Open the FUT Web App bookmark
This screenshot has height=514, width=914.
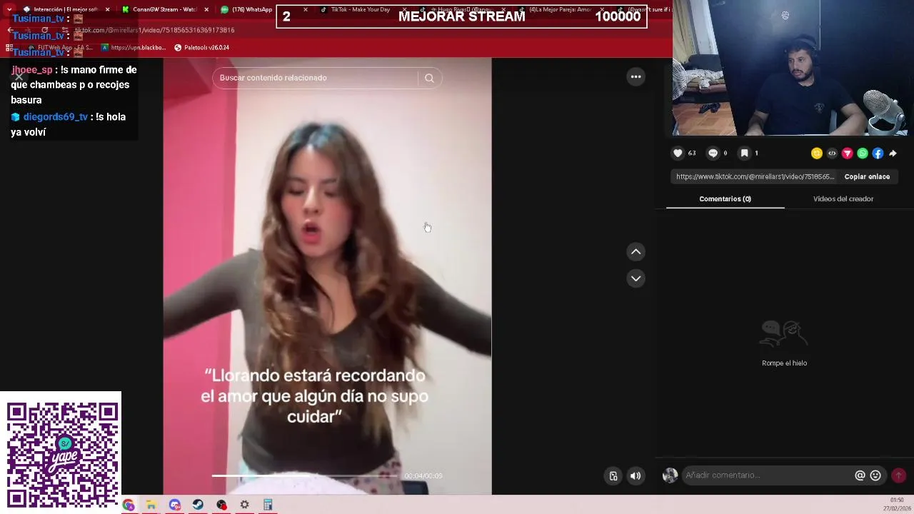point(60,48)
